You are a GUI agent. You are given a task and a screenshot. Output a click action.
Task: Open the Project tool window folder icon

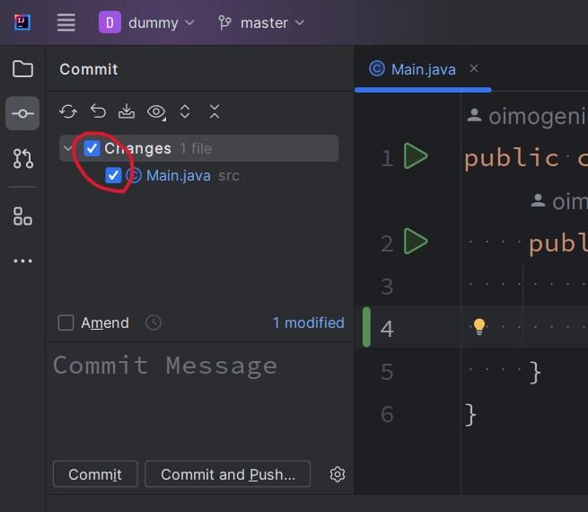[x=22, y=69]
